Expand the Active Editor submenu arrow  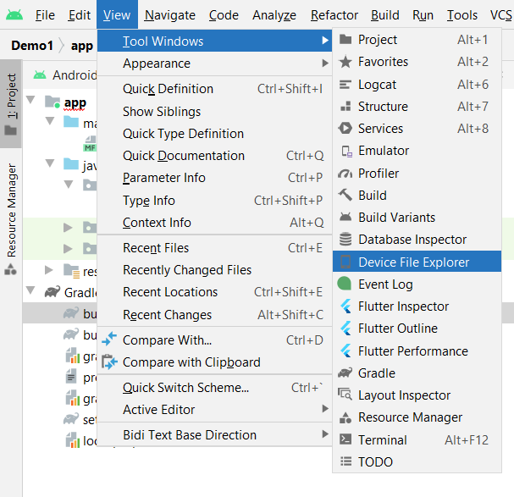tap(325, 408)
